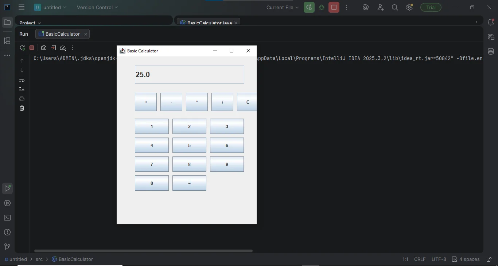Image resolution: width=498 pixels, height=266 pixels.
Task: Click the BasicCalculator breadcrumb
Action: point(72,259)
